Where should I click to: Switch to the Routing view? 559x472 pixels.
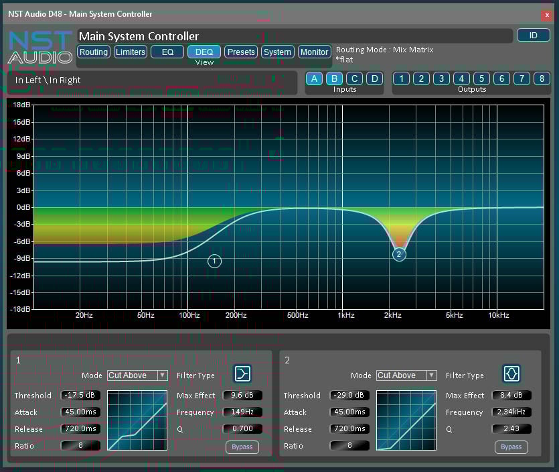point(93,52)
